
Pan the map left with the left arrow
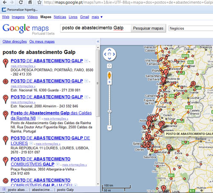pos(105,54)
